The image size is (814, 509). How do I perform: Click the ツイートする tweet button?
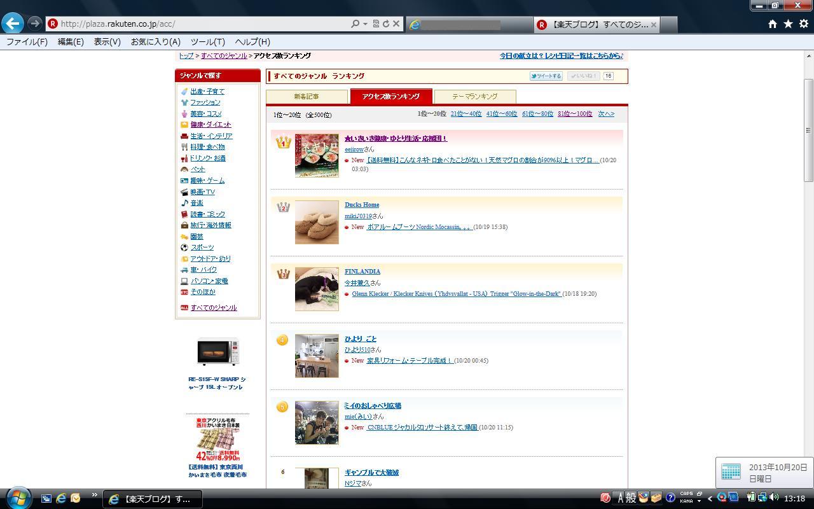click(x=546, y=76)
